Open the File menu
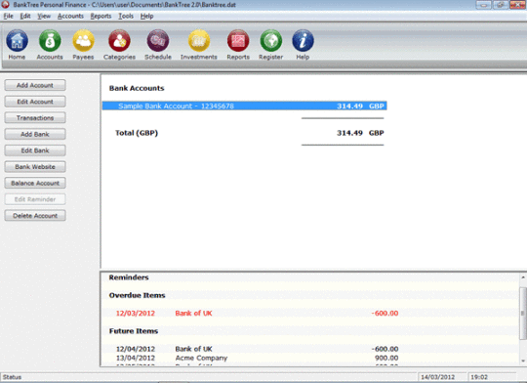The image size is (527, 383). [9, 16]
